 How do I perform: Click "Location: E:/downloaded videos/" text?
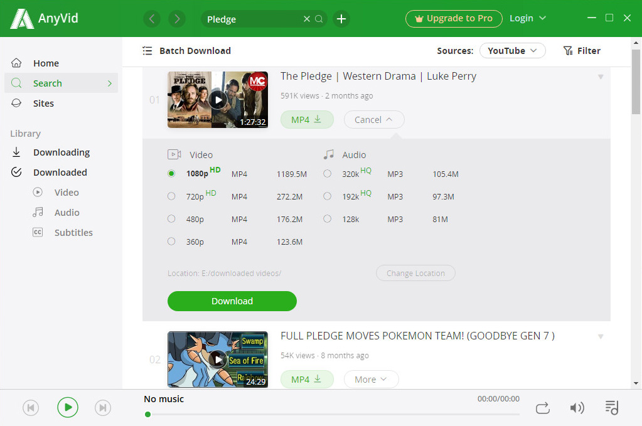click(x=225, y=273)
